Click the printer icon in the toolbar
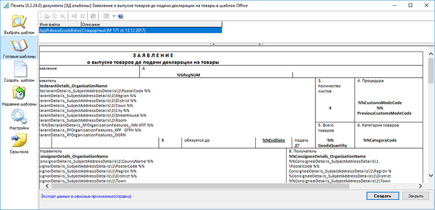The height and width of the screenshot is (210, 435). [x=46, y=16]
